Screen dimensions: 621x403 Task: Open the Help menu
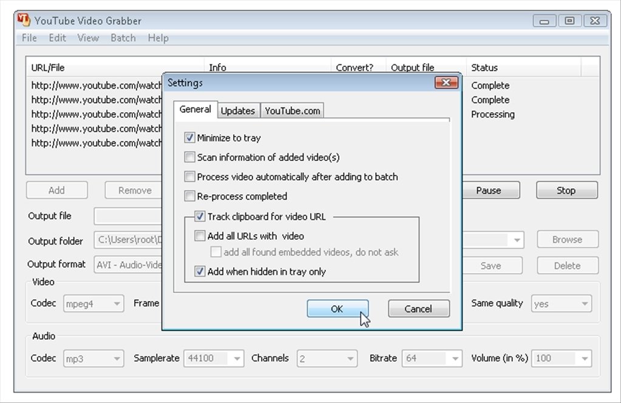point(158,38)
